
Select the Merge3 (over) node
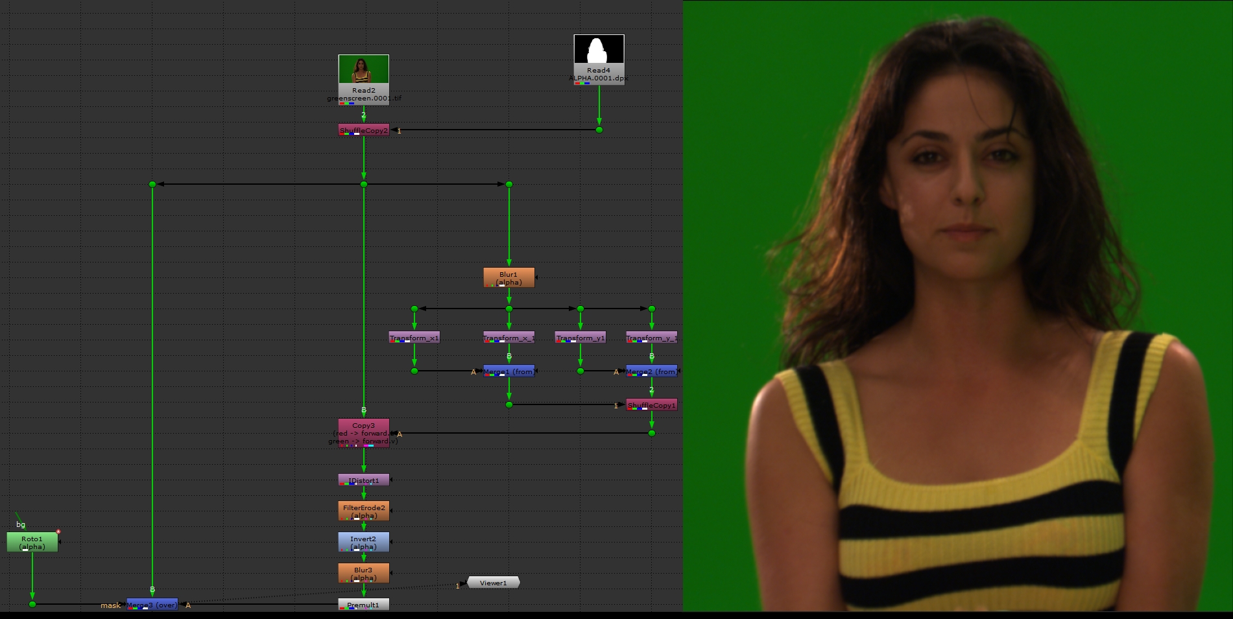152,605
